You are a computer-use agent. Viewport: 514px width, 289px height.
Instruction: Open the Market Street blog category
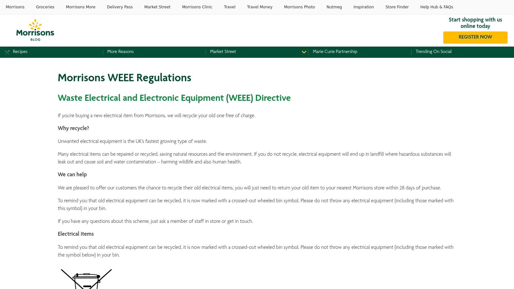223,52
